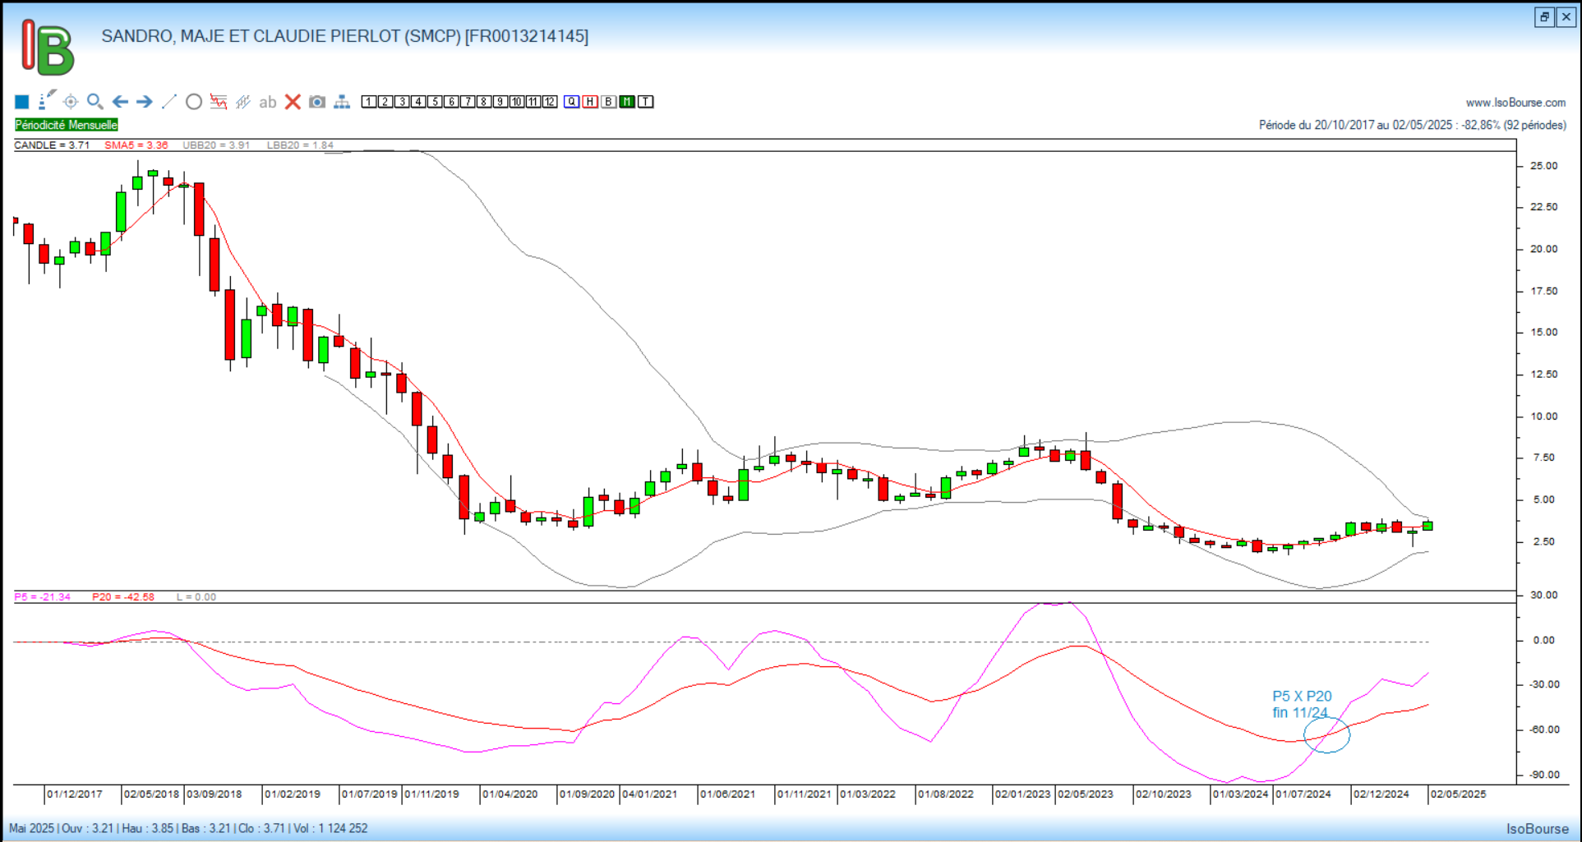Click the status bar Mai 2025 quote line
Screen dimensions: 1582x842
point(188,828)
